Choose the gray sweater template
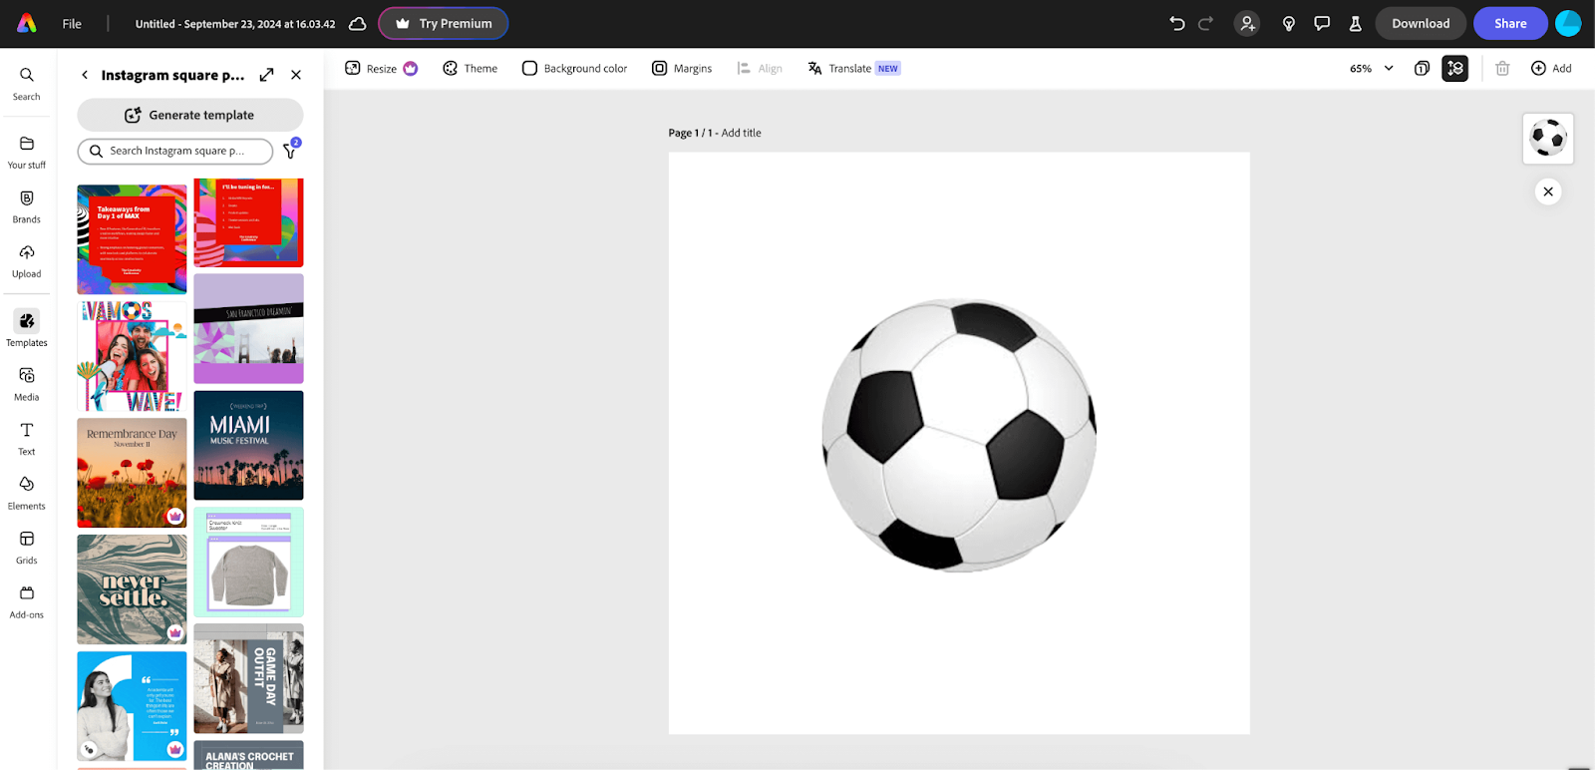The height and width of the screenshot is (770, 1595). (248, 563)
